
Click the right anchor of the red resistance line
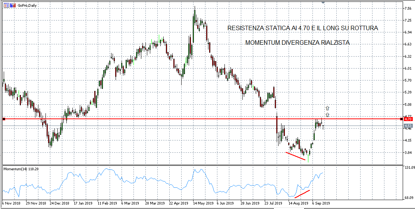coord(401,119)
